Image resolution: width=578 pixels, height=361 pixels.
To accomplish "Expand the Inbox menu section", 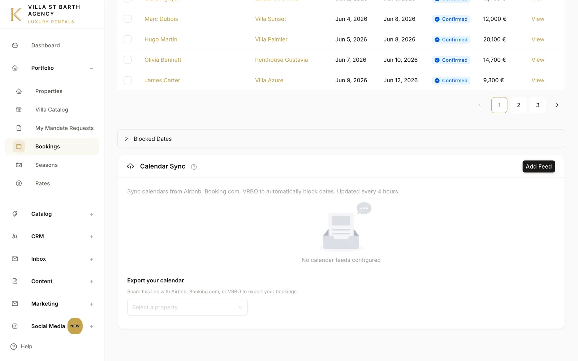I will pyautogui.click(x=91, y=259).
